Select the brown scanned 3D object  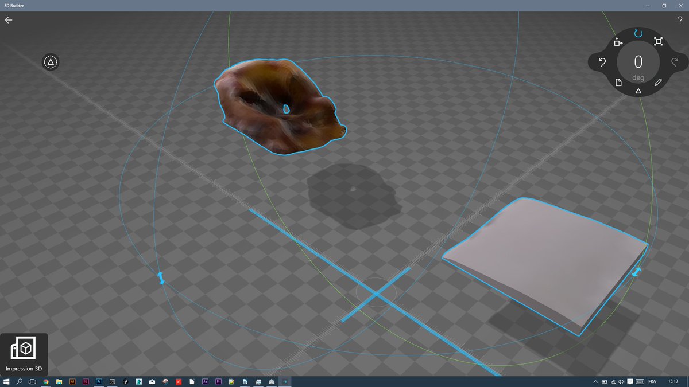[x=278, y=107]
